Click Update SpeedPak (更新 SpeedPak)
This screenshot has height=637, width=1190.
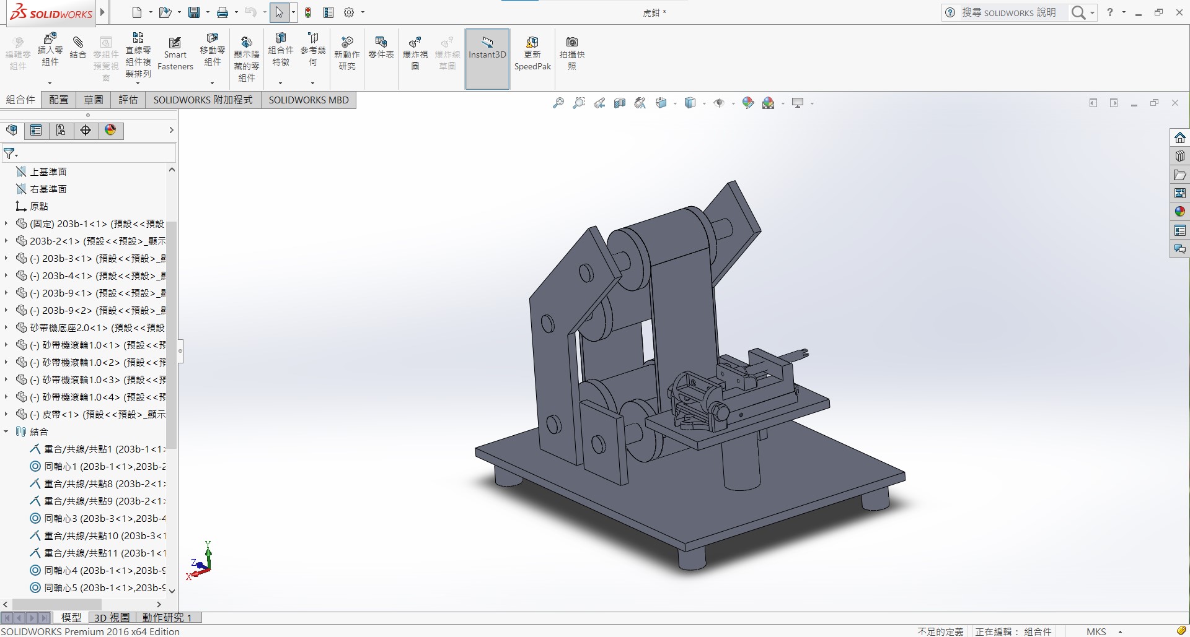click(x=532, y=53)
